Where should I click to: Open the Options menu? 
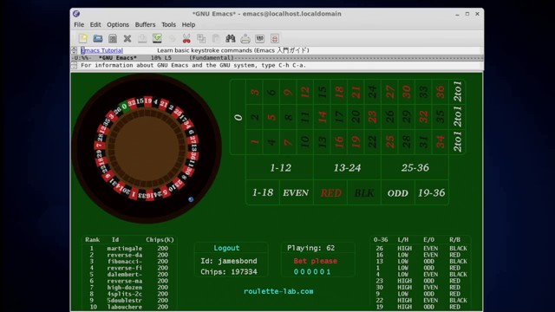click(118, 24)
